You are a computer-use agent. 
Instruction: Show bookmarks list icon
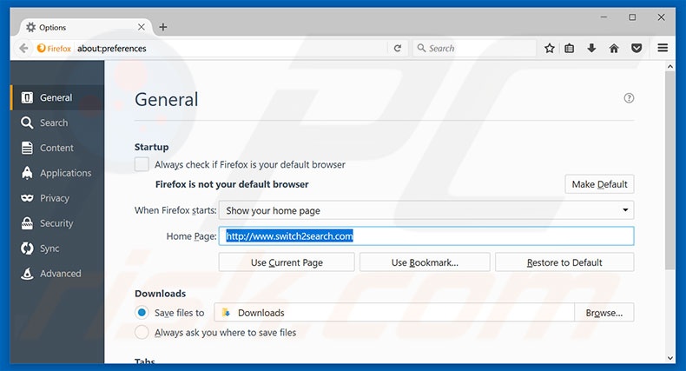pyautogui.click(x=569, y=48)
